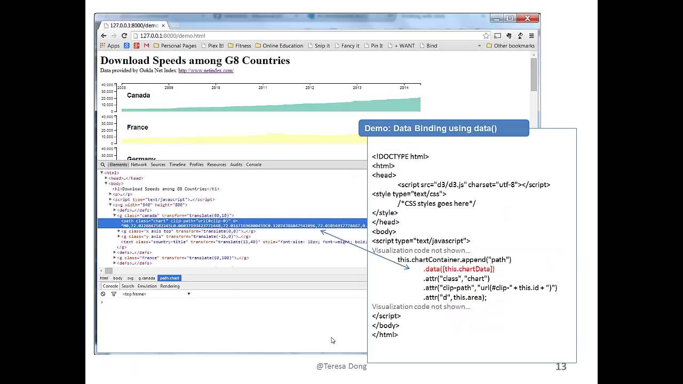Open the Fitness bookmark folder
The height and width of the screenshot is (384, 683).
[x=240, y=46]
